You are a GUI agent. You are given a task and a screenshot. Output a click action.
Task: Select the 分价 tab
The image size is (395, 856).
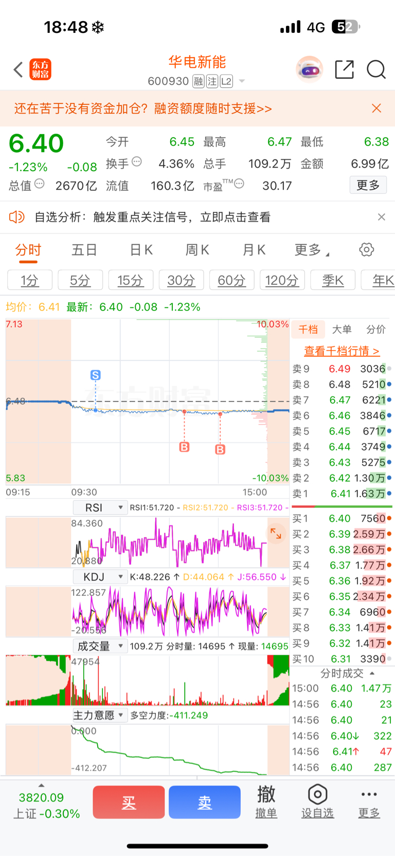point(376,330)
